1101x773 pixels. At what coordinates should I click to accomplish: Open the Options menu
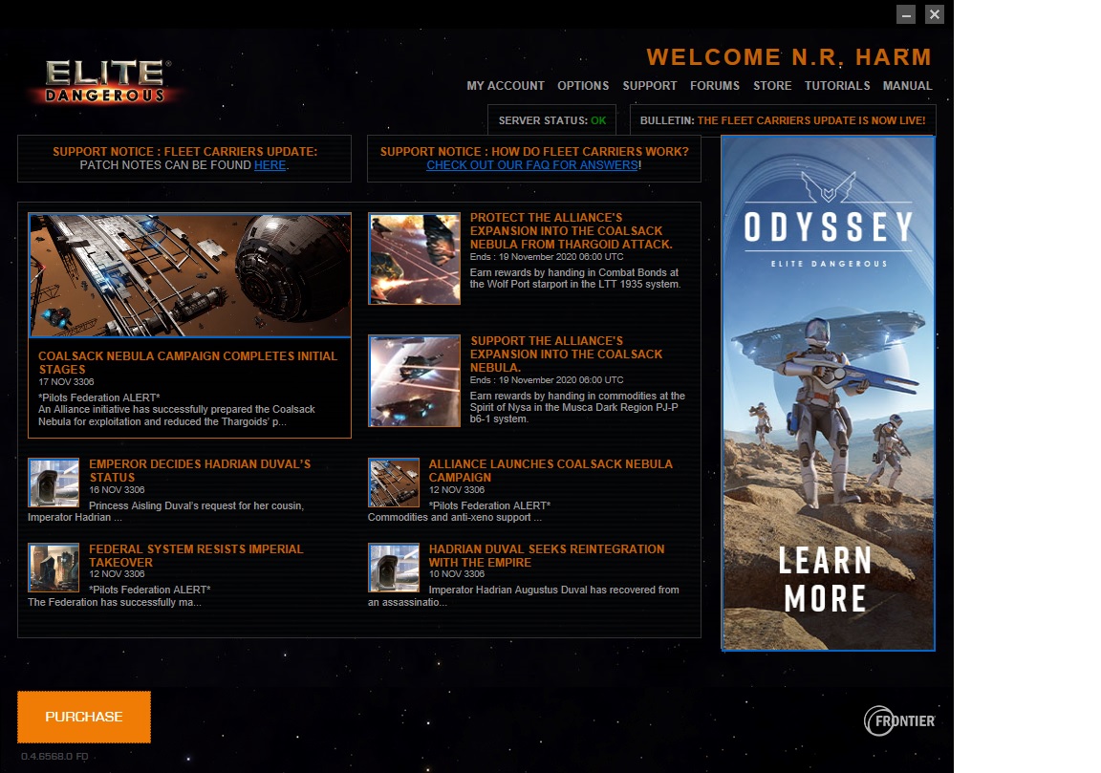[x=583, y=86]
